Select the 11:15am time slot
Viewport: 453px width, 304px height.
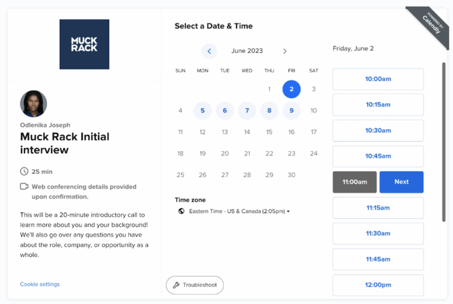point(378,208)
